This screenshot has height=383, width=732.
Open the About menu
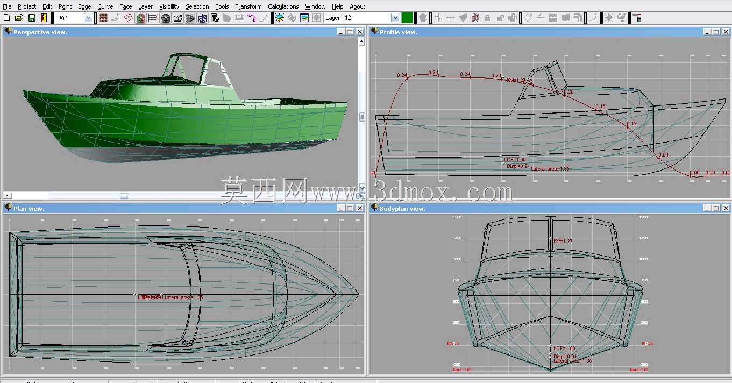pos(358,6)
